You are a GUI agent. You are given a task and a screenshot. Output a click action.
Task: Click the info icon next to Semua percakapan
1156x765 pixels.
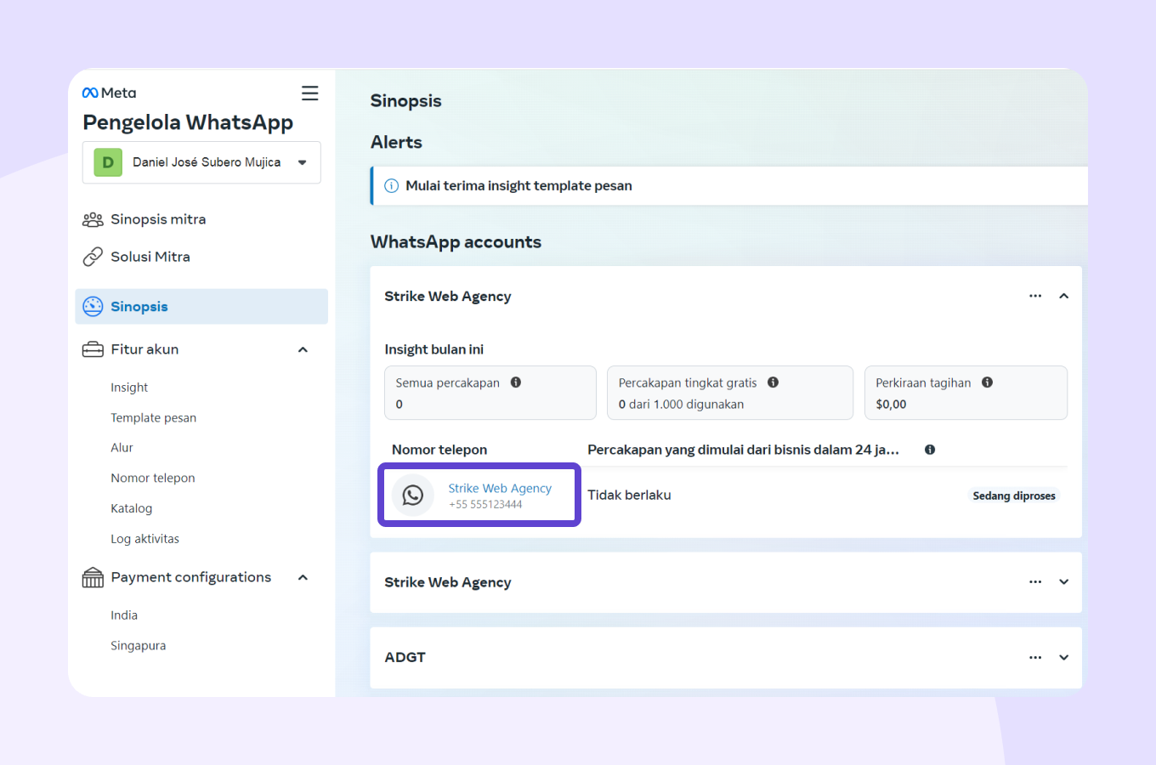pyautogui.click(x=516, y=382)
